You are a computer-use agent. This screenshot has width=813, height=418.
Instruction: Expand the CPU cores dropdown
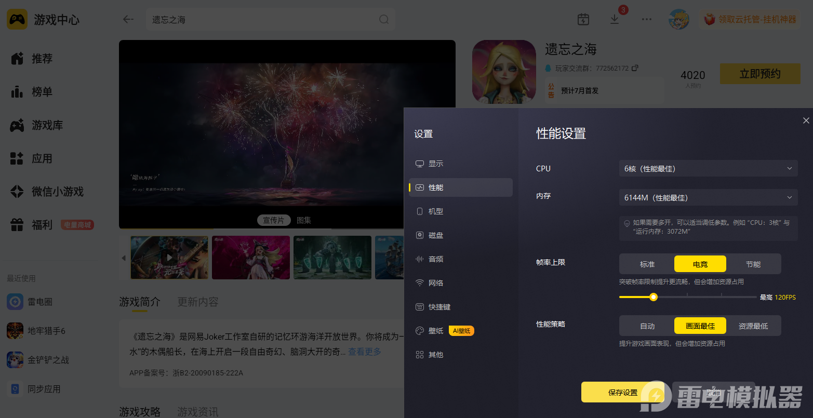708,169
